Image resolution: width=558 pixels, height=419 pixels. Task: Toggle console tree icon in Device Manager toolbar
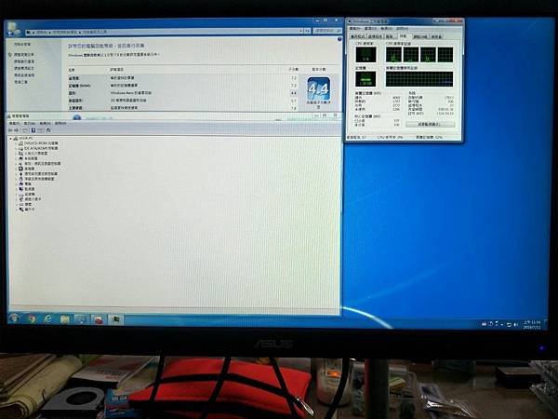point(24,130)
